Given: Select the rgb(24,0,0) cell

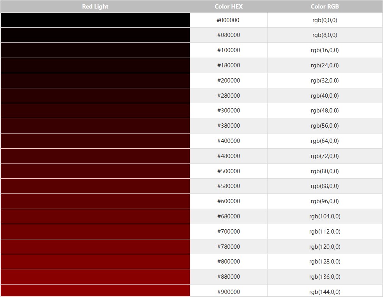Looking at the screenshot, I should (325, 65).
